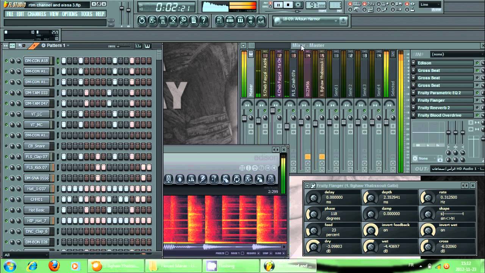
Task: Open the OPTIONS menu
Action: tap(70, 14)
